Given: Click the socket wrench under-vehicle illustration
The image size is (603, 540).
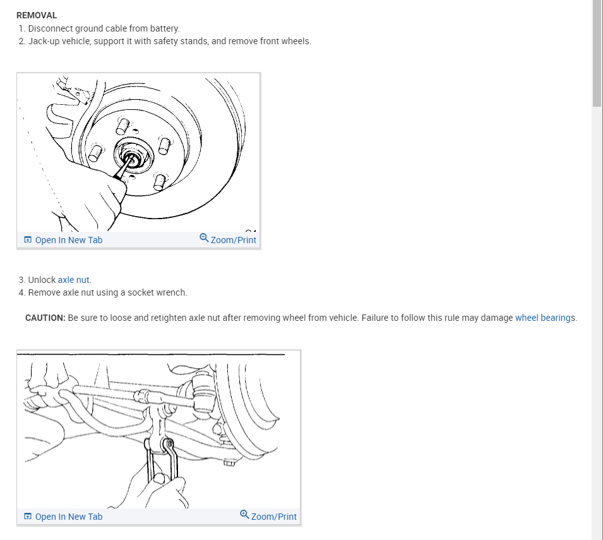Looking at the screenshot, I should [158, 429].
